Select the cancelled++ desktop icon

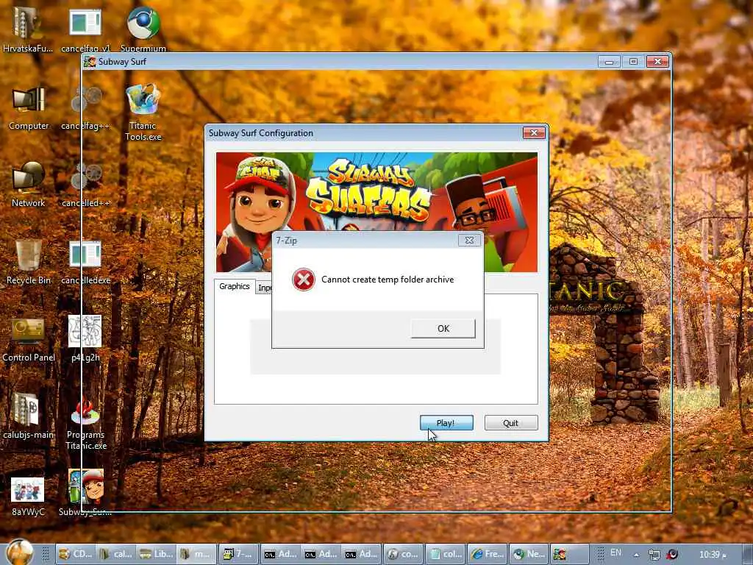pyautogui.click(x=86, y=185)
